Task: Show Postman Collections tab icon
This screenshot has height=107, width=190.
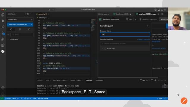Action: pyautogui.click(x=11, y=29)
